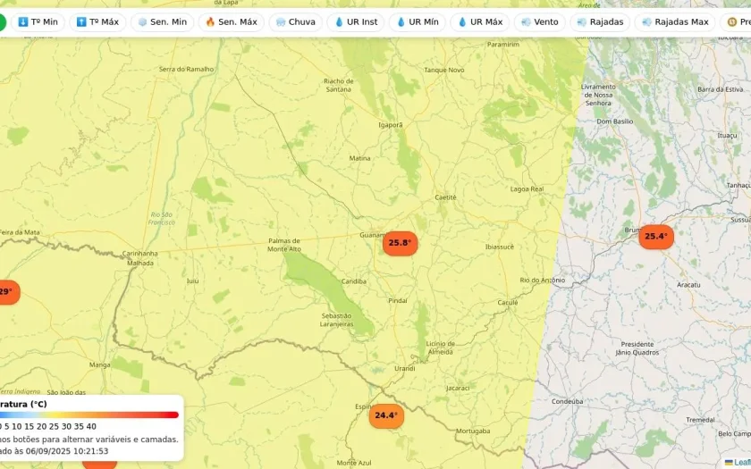Click the ice cube icon on Sen. Min
751x469 pixels.
[x=142, y=22]
